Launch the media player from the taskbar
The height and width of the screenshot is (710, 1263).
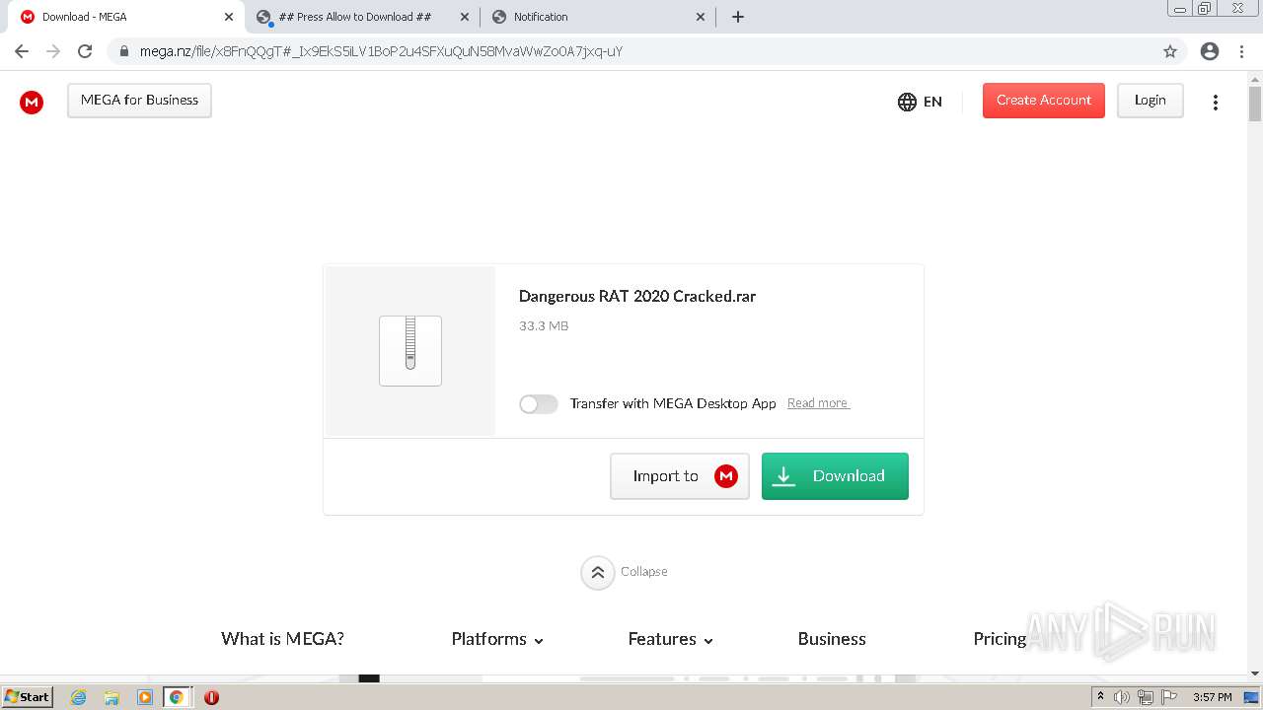pyautogui.click(x=144, y=697)
